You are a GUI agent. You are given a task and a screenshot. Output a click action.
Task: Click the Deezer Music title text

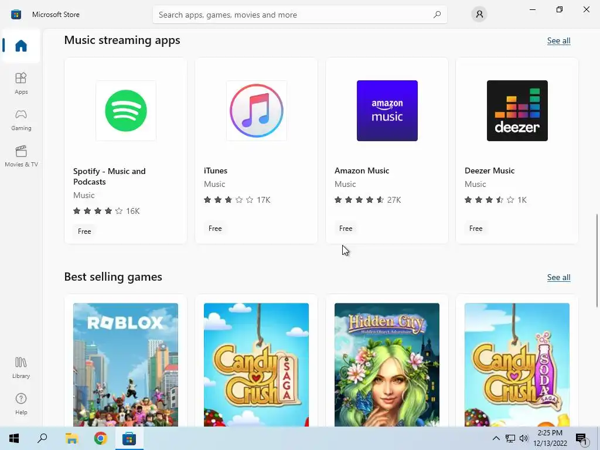(x=489, y=171)
